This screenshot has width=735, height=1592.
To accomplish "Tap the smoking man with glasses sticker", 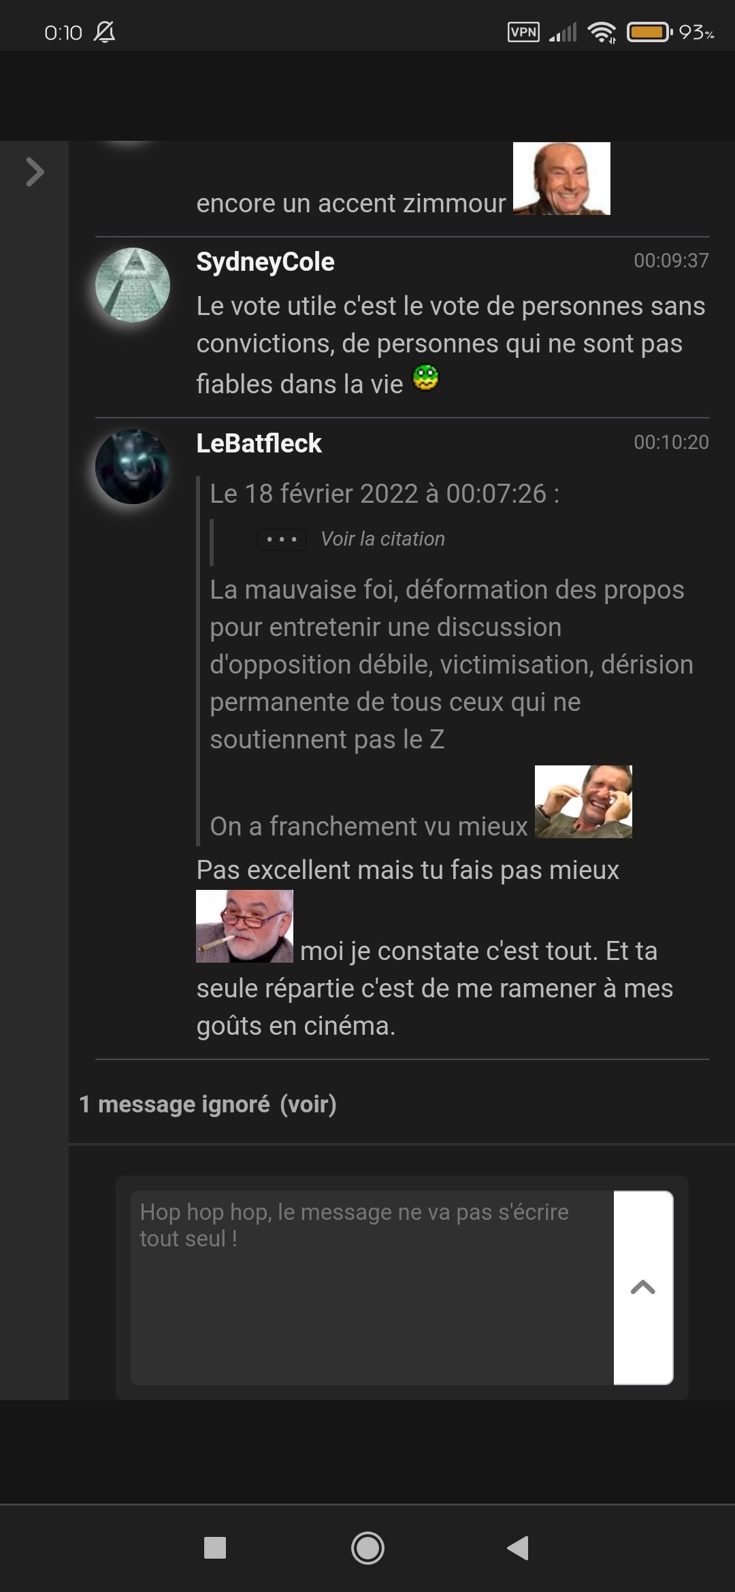I will (x=244, y=926).
